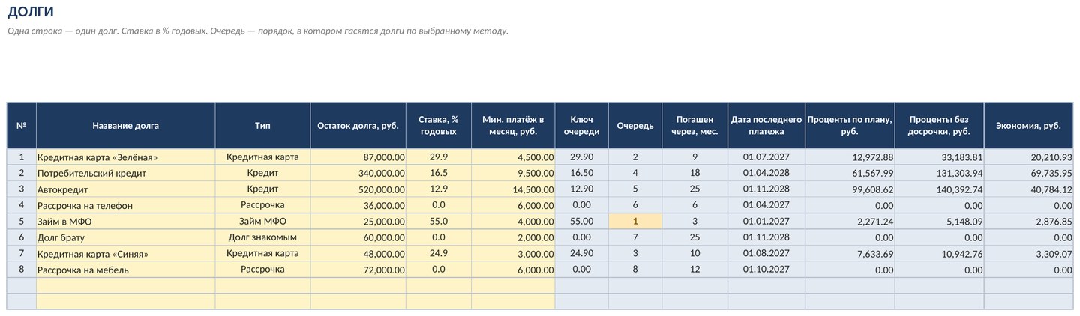This screenshot has height=316, width=1080.
Task: Select the interest value 140,392.74
Action: click(940, 189)
